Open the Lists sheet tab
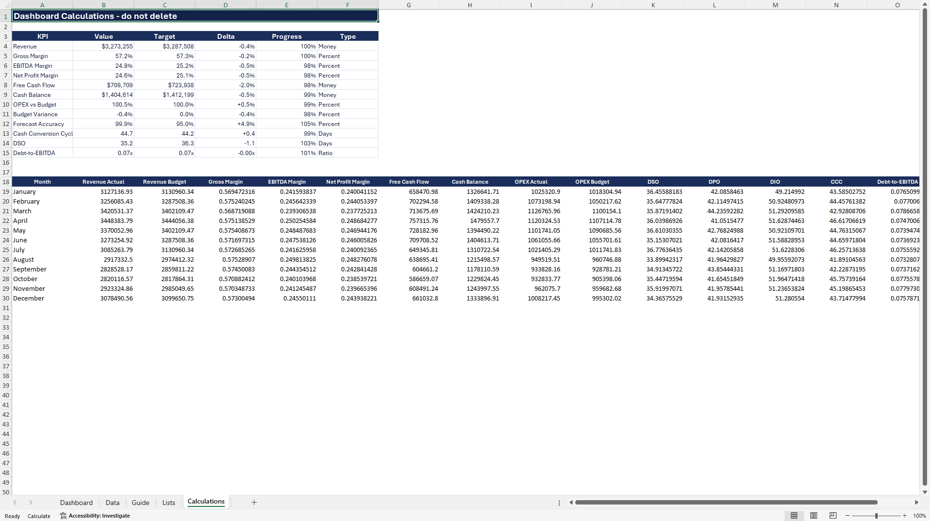This screenshot has width=930, height=521. point(169,503)
